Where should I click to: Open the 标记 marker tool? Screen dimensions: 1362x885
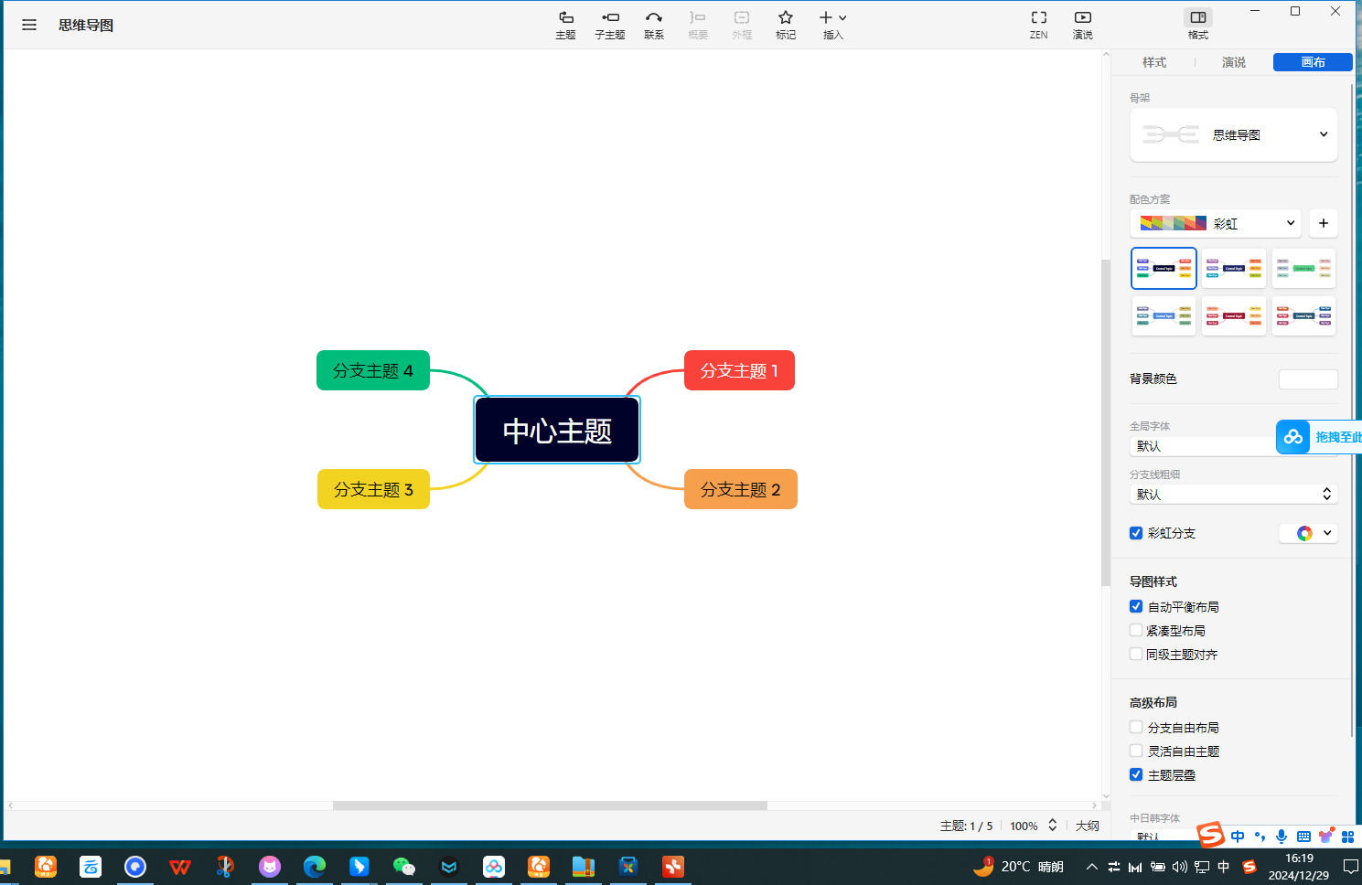(x=786, y=25)
